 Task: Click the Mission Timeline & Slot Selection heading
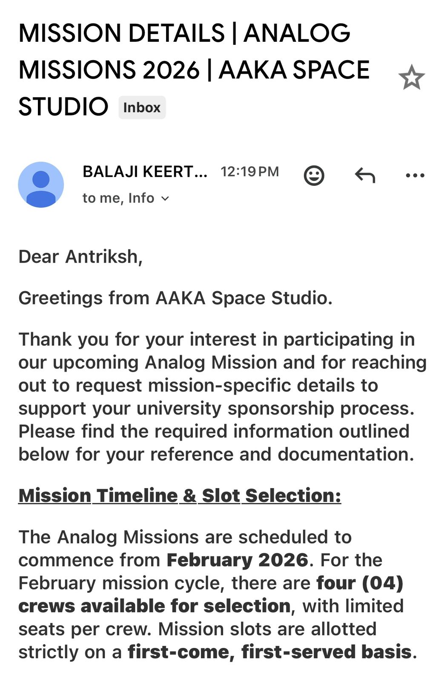pos(180,495)
